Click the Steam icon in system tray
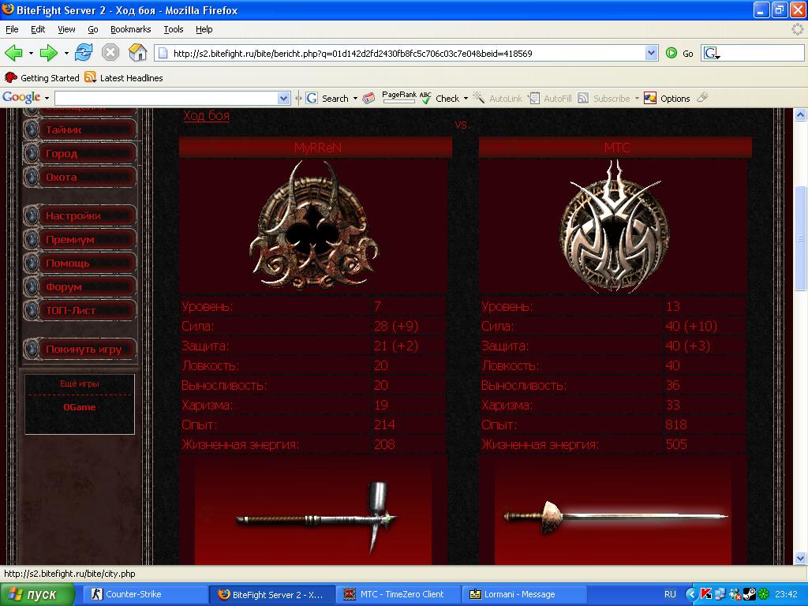Image resolution: width=808 pixels, height=606 pixels. 750,594
